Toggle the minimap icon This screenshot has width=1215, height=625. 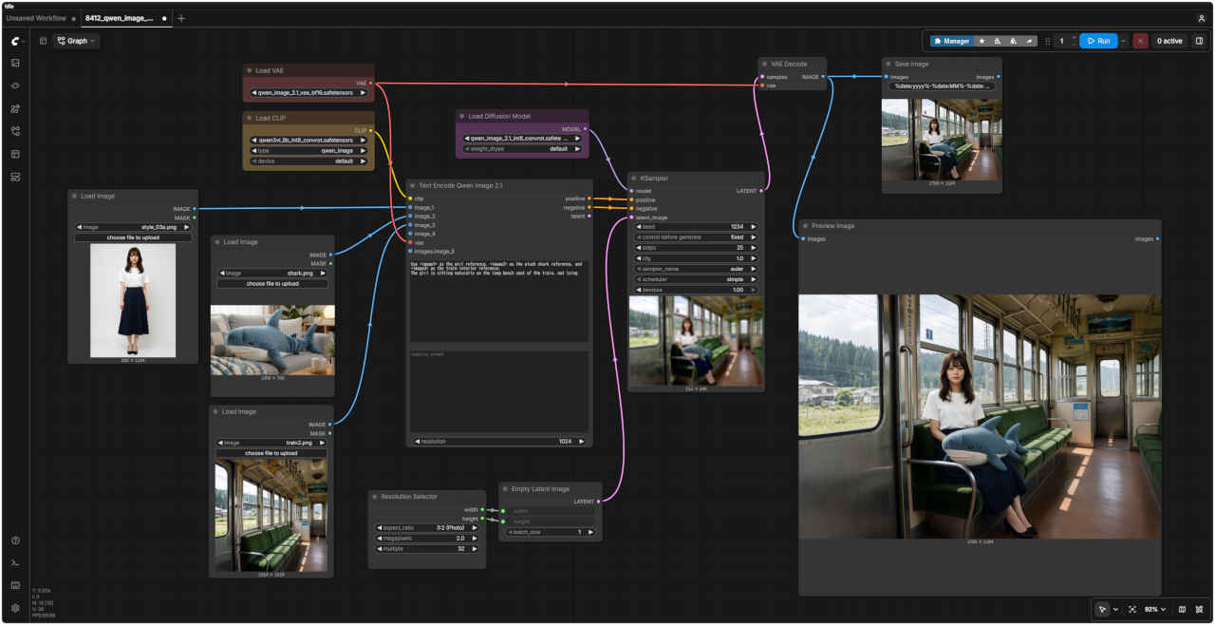click(1182, 609)
